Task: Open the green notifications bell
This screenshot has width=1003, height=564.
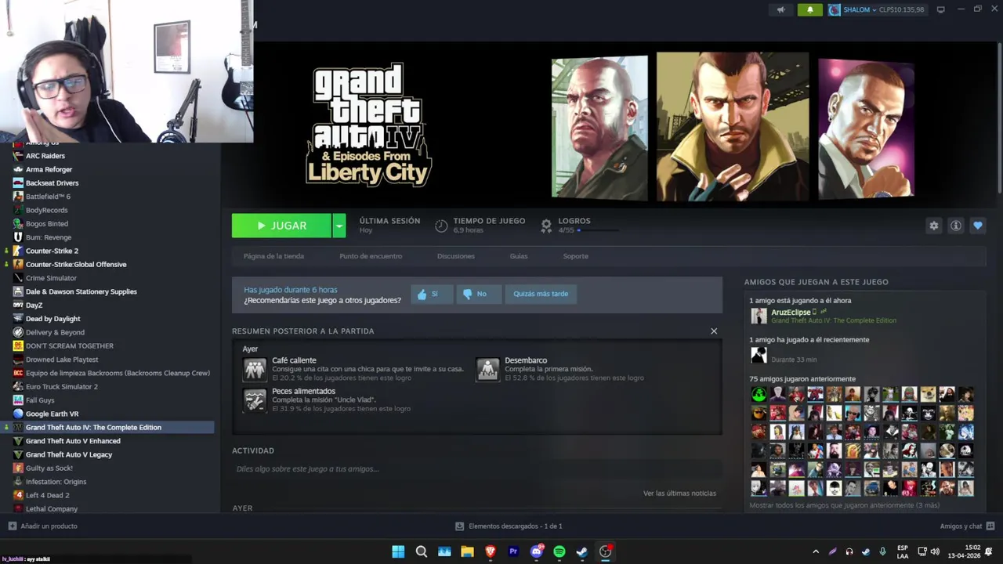Action: 809,9
